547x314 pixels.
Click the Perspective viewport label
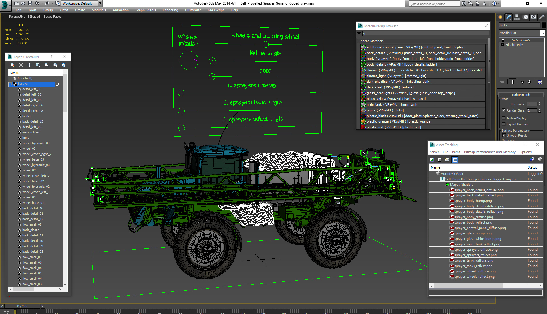point(17,17)
